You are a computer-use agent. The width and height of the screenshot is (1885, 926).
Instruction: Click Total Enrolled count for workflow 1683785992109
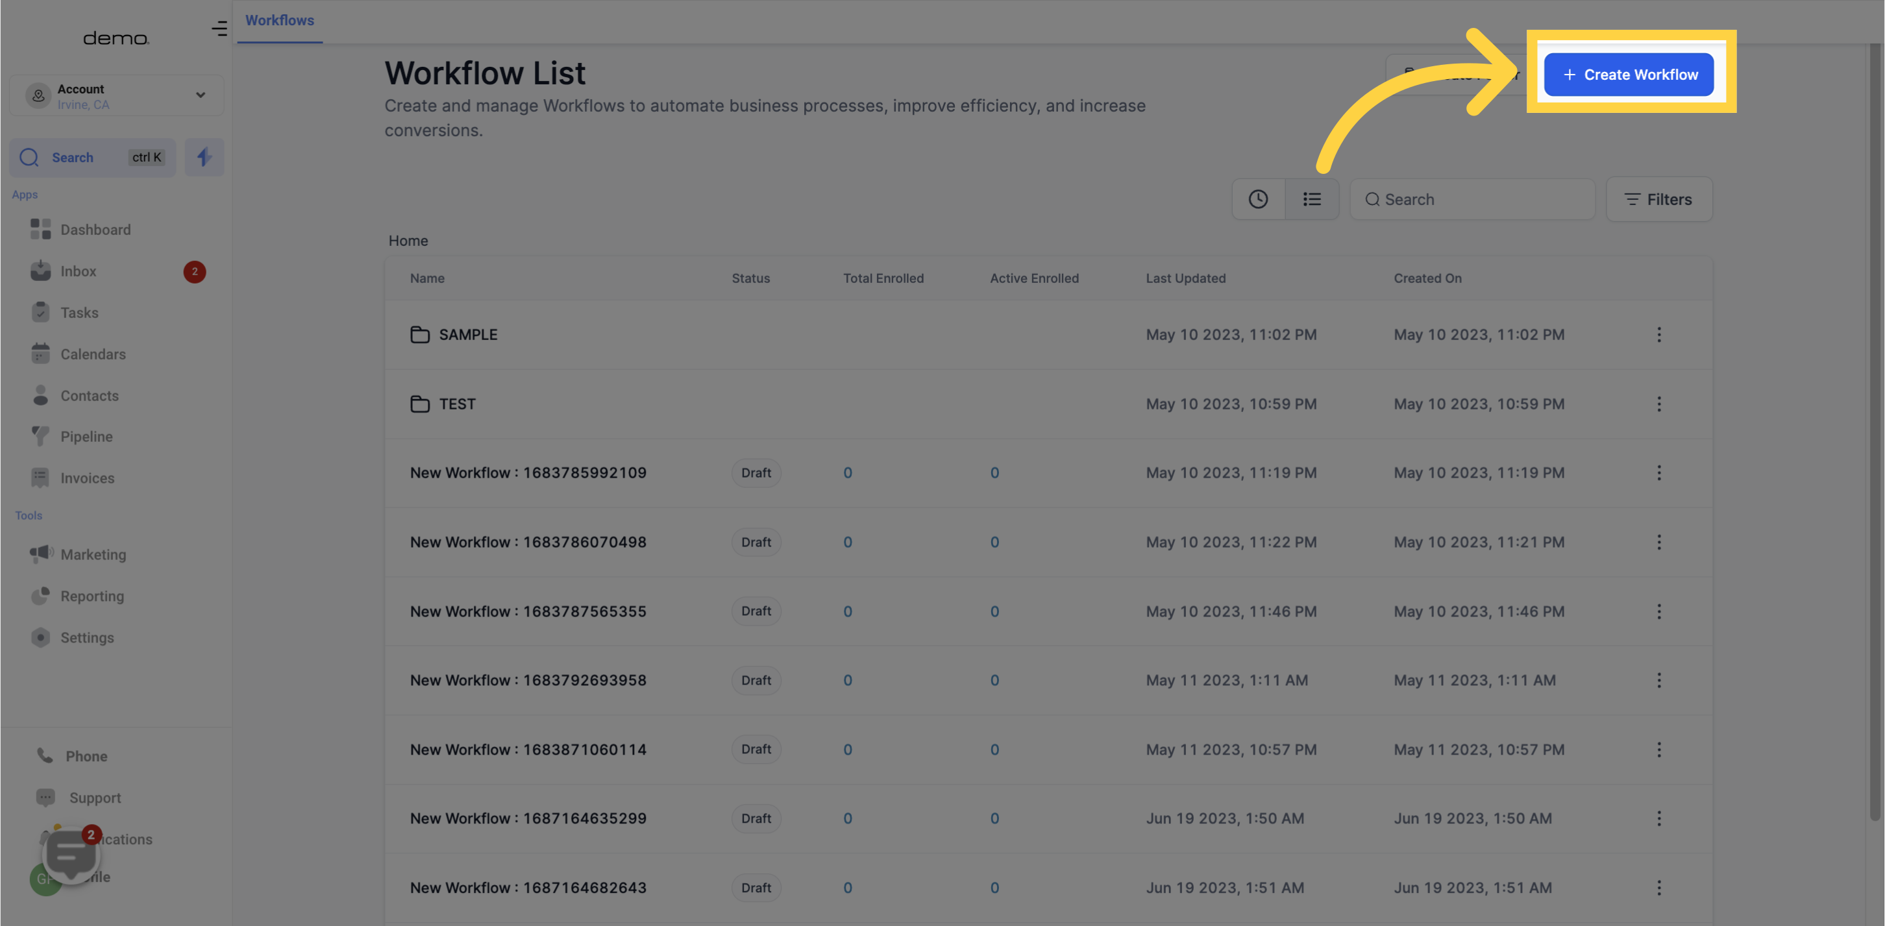click(x=847, y=473)
